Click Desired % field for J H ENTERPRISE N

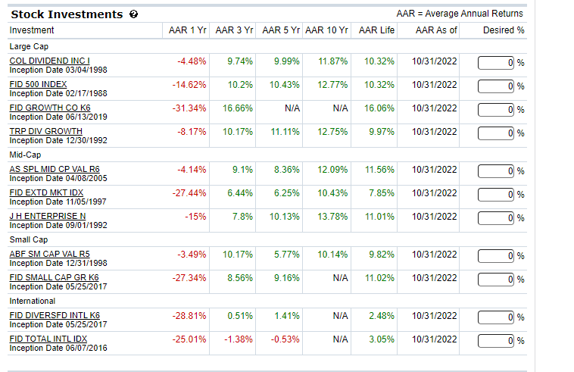[496, 218]
